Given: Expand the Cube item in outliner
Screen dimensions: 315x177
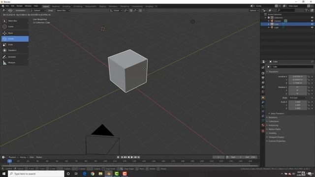Looking at the screenshot, I should 269,24.
